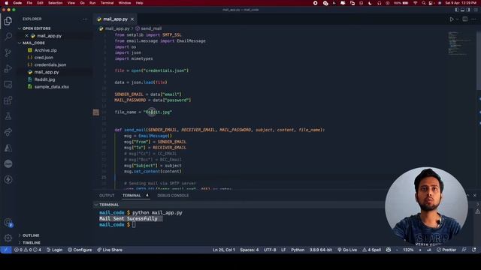Change indentation Spaces: 4
Viewport: 481px width, 270px height.
coord(249,250)
